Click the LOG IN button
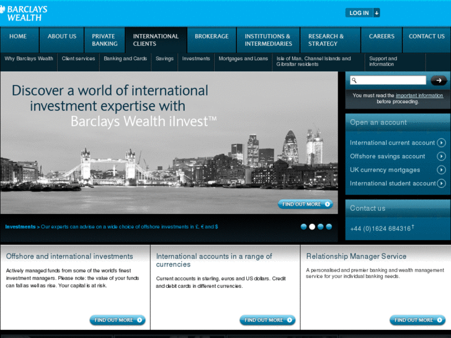Image resolution: width=451 pixels, height=338 pixels. click(359, 13)
